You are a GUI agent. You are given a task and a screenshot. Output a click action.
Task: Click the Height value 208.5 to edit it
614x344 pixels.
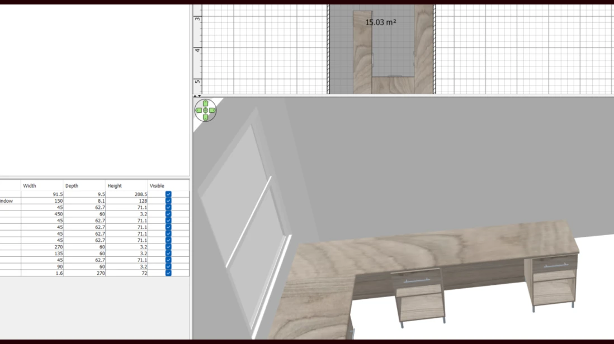click(x=141, y=194)
